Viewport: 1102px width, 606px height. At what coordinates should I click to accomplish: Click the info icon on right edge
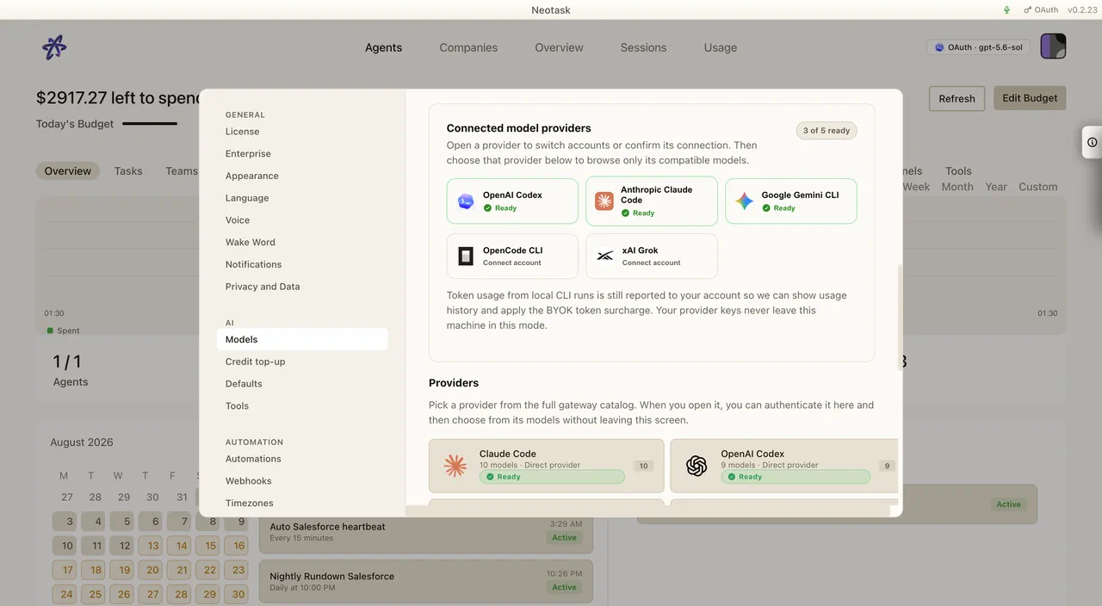point(1092,142)
